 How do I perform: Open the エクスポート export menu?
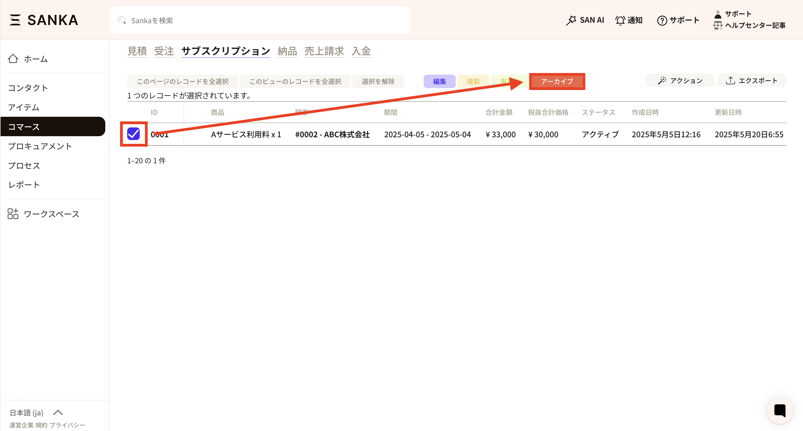tap(752, 81)
